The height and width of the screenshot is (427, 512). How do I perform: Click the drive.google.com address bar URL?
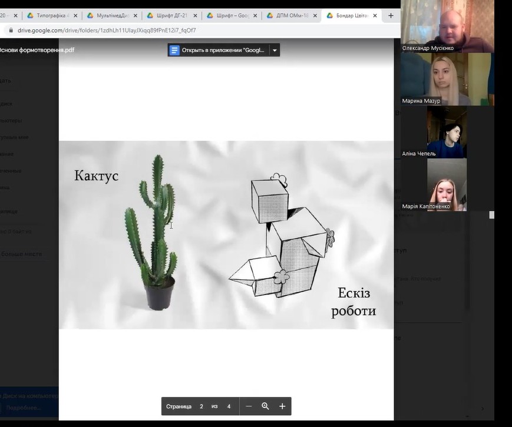[x=106, y=30]
